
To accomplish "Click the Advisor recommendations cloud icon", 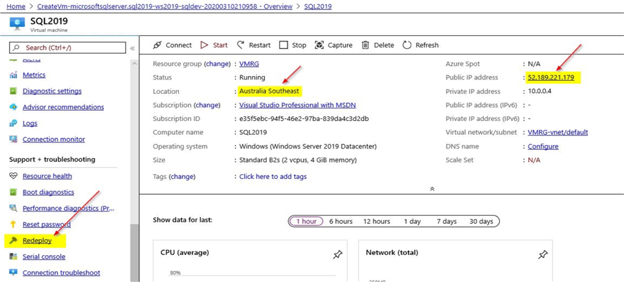I will point(14,107).
